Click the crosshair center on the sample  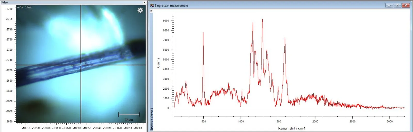click(x=81, y=65)
